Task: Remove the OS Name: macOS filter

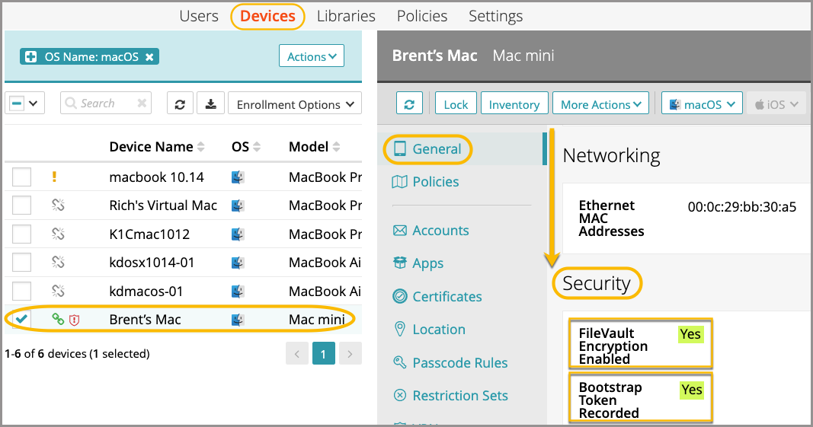Action: [150, 56]
